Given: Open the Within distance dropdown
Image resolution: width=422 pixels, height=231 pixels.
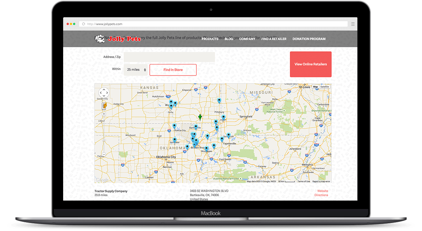Looking at the screenshot, I should pos(136,70).
